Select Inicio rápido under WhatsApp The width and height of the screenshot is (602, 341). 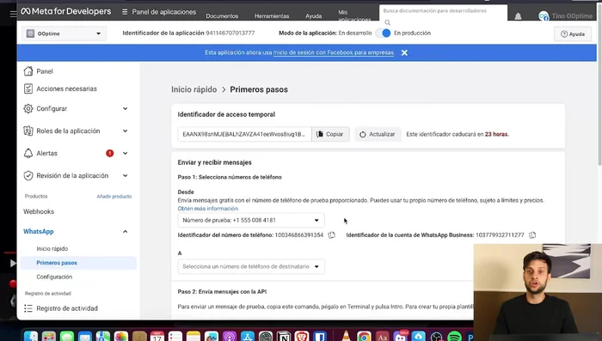52,248
